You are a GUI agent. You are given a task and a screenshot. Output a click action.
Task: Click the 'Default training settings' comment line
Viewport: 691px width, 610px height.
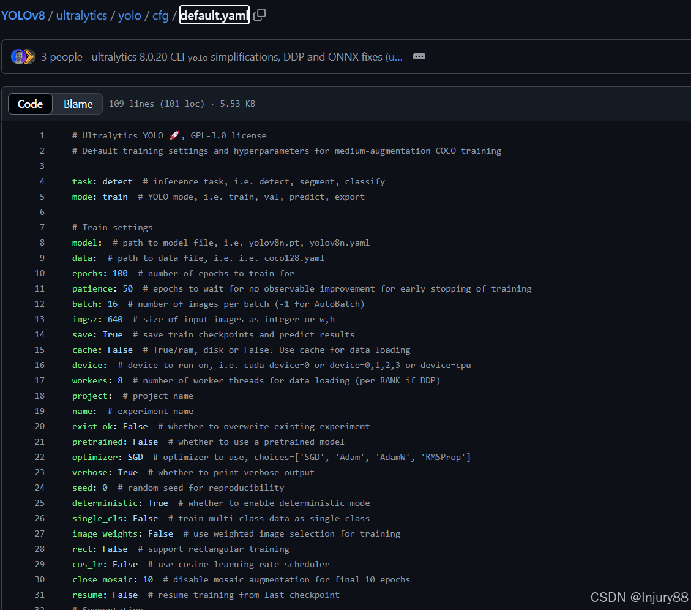click(x=286, y=151)
